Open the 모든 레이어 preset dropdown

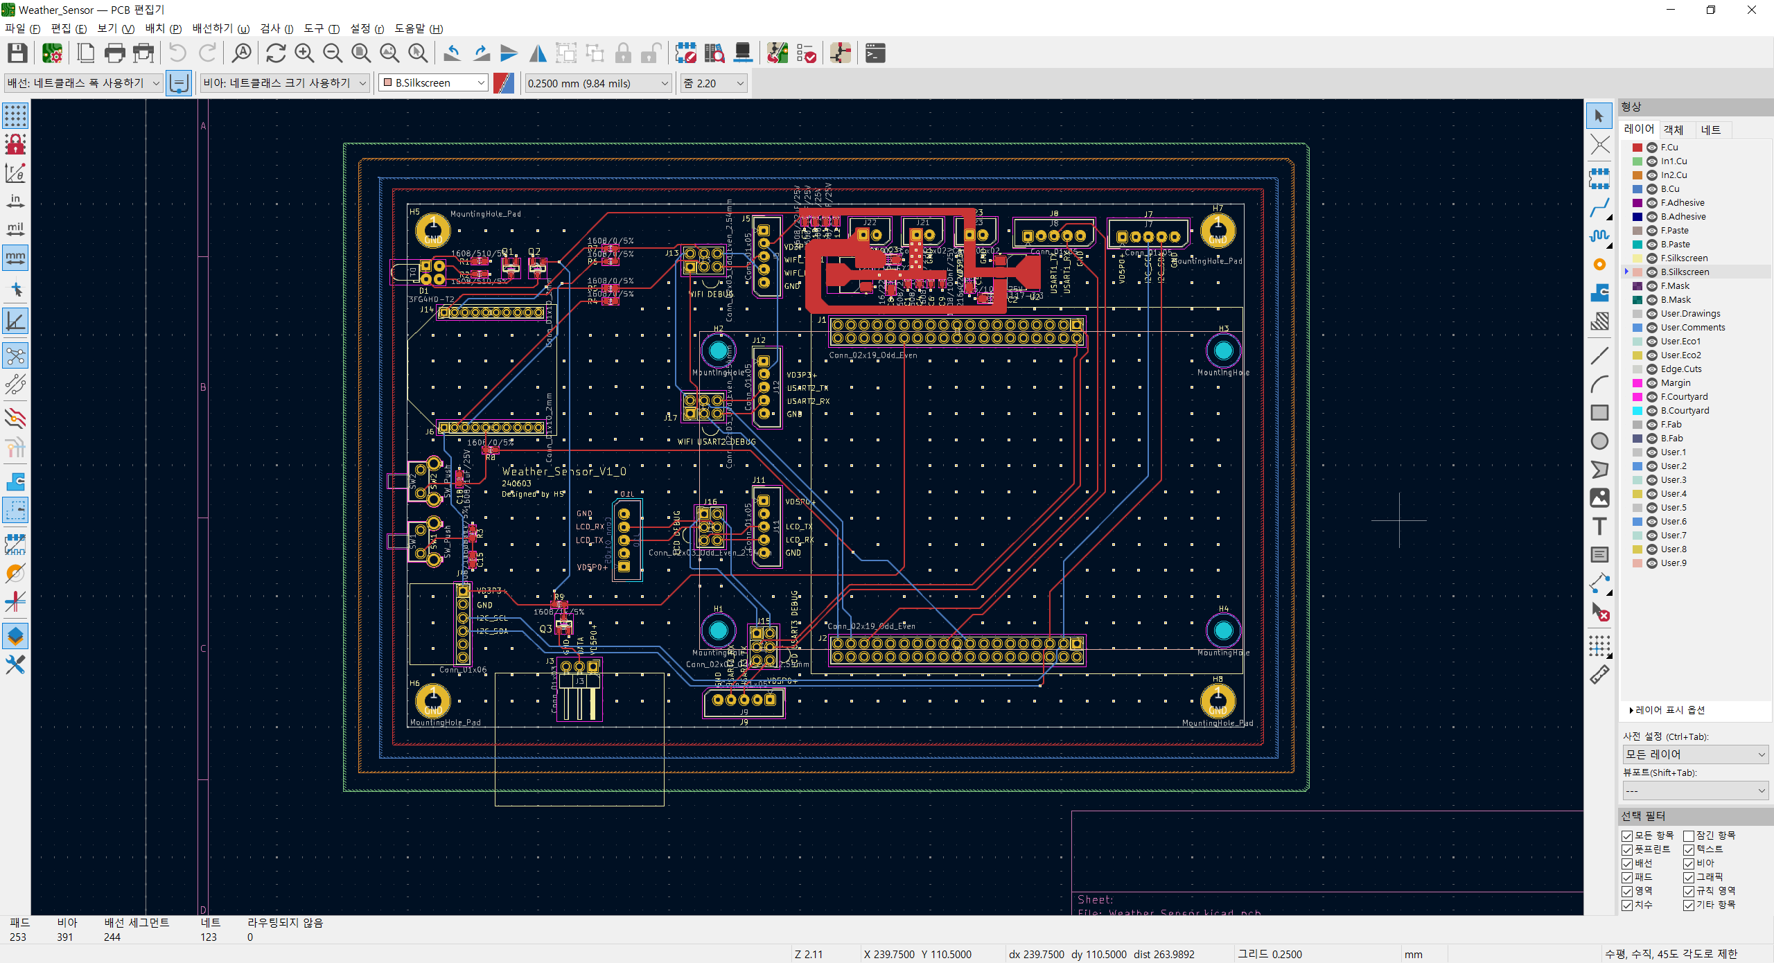pyautogui.click(x=1695, y=754)
